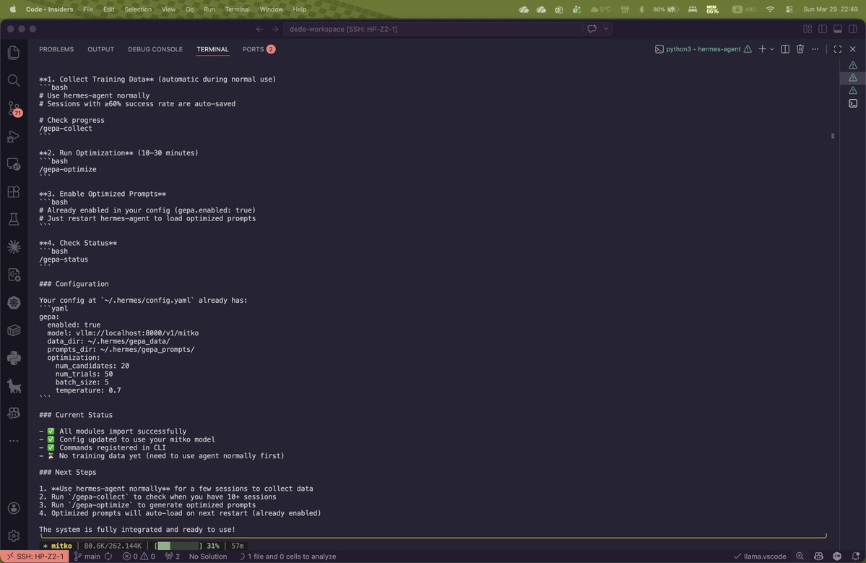Screen dimensions: 866x563
Task: Open the Containers box view in activity bar
Action: (14, 330)
